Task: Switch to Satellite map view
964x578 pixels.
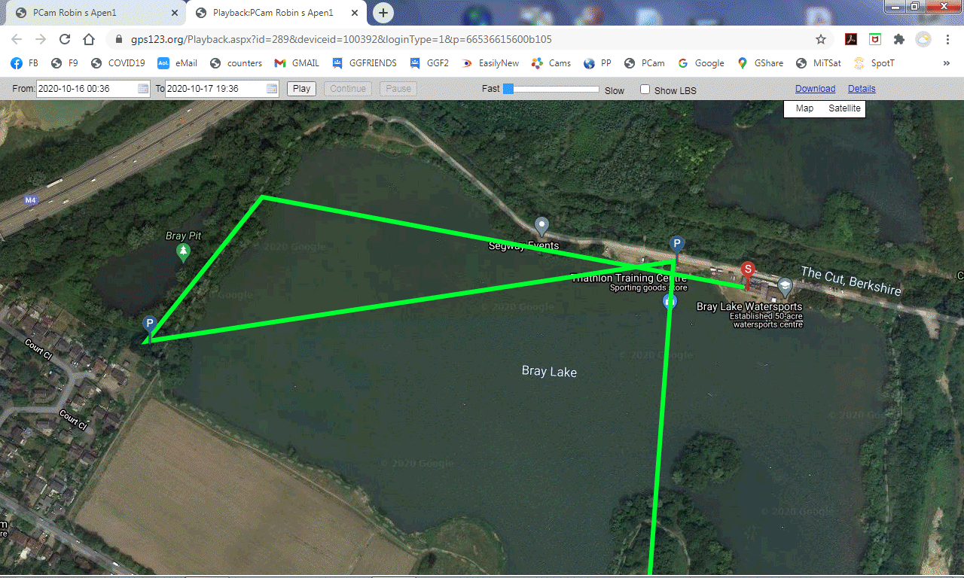Action: coord(843,108)
